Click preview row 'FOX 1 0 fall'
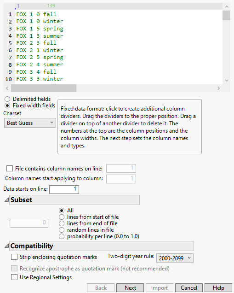 click(x=36, y=14)
